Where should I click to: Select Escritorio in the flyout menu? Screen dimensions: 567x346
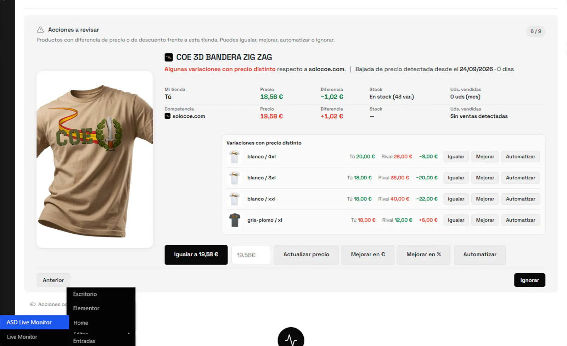pos(85,294)
